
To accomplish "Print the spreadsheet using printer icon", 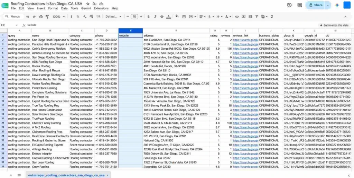I will [41, 17].
